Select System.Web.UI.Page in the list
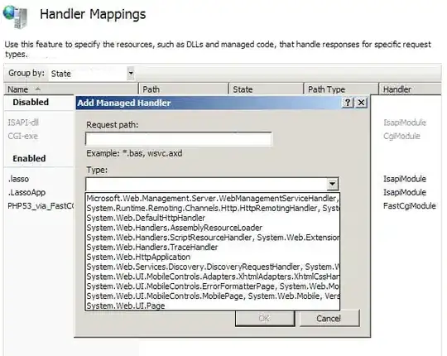Screen dimensions: 447x356 pyautogui.click(x=213, y=305)
